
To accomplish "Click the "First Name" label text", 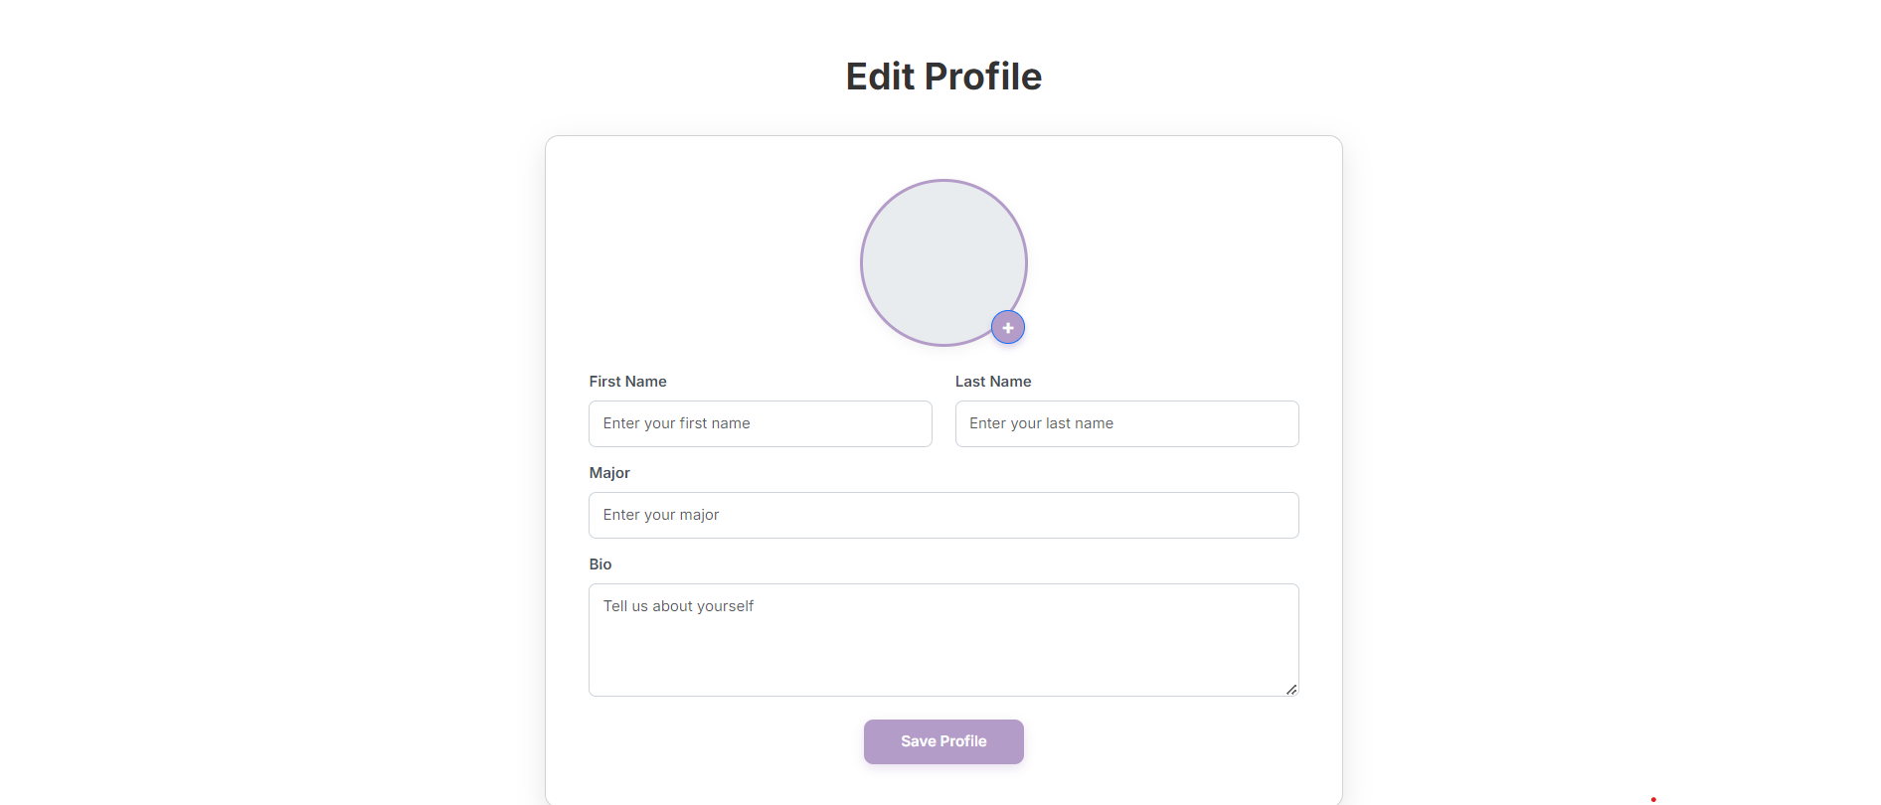I will click(x=627, y=382).
